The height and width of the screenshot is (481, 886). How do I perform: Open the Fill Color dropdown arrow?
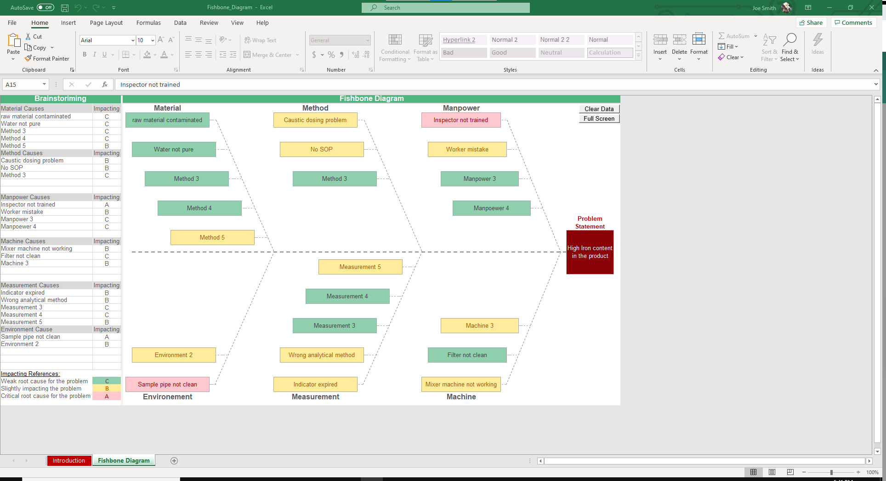[x=155, y=55]
